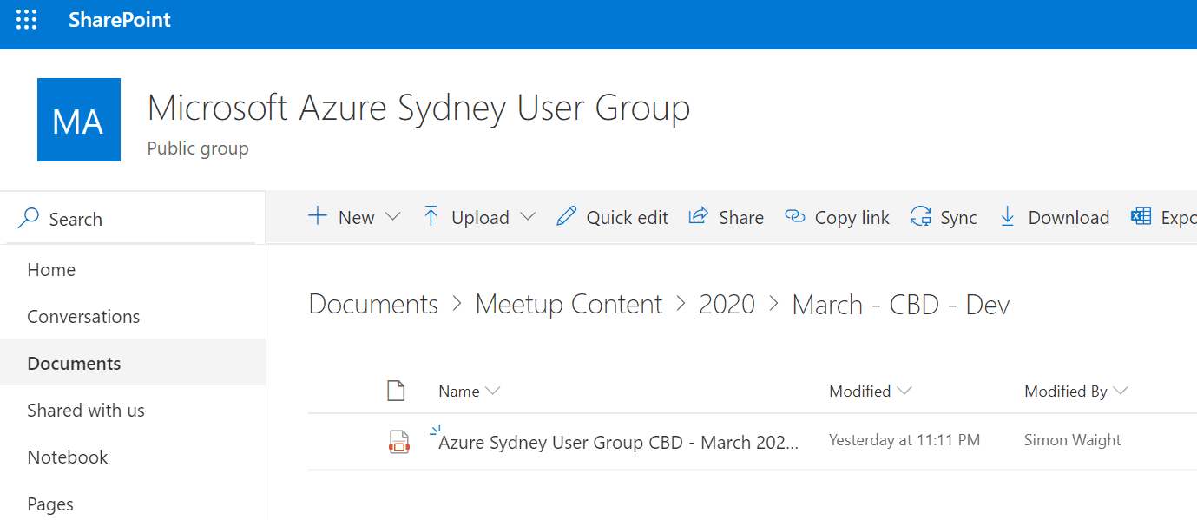Open Microsoft Azure Sydney User Group title
Image resolution: width=1197 pixels, height=520 pixels.
coord(418,108)
